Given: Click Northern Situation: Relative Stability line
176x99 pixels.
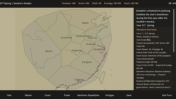Looking at the screenshot, I should (153, 75).
